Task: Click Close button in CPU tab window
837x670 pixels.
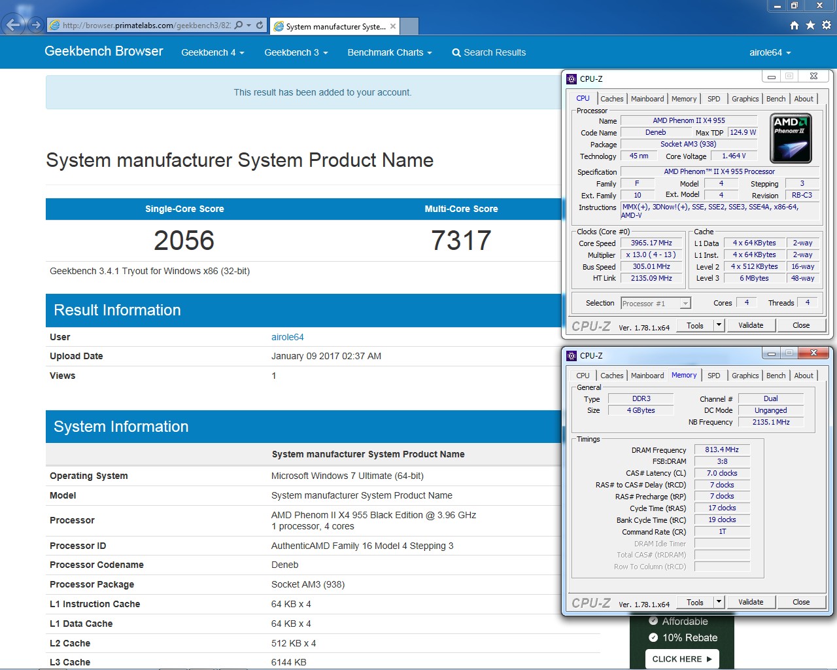Action: pos(801,325)
